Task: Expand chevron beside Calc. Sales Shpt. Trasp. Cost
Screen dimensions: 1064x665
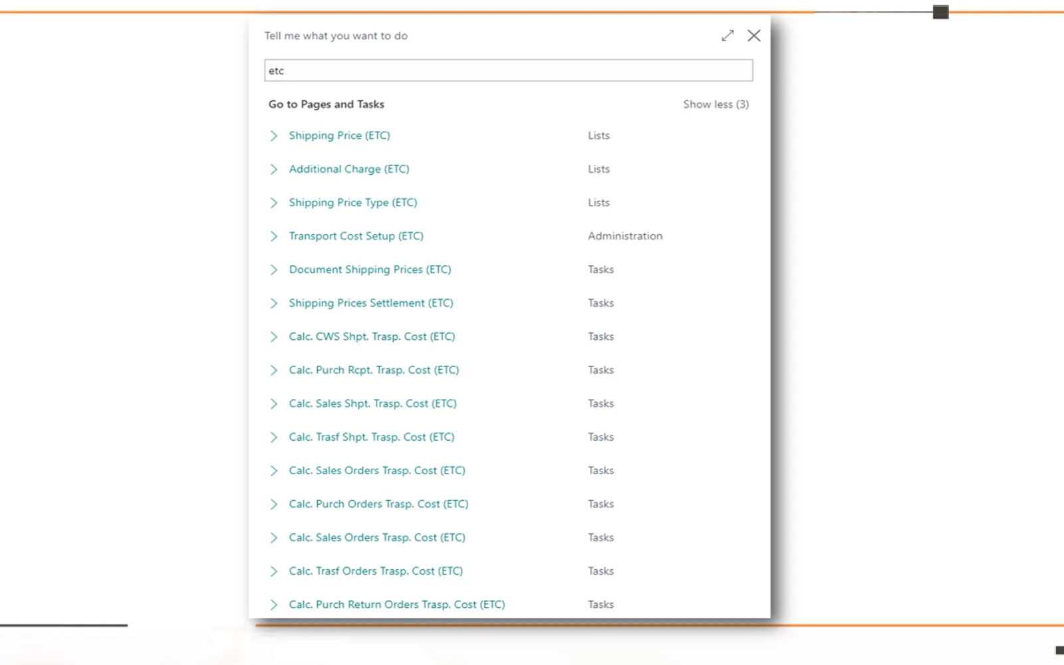Action: 273,404
